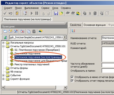
Task: Click the scissors cut icon
Action: pyautogui.click(x=90, y=13)
